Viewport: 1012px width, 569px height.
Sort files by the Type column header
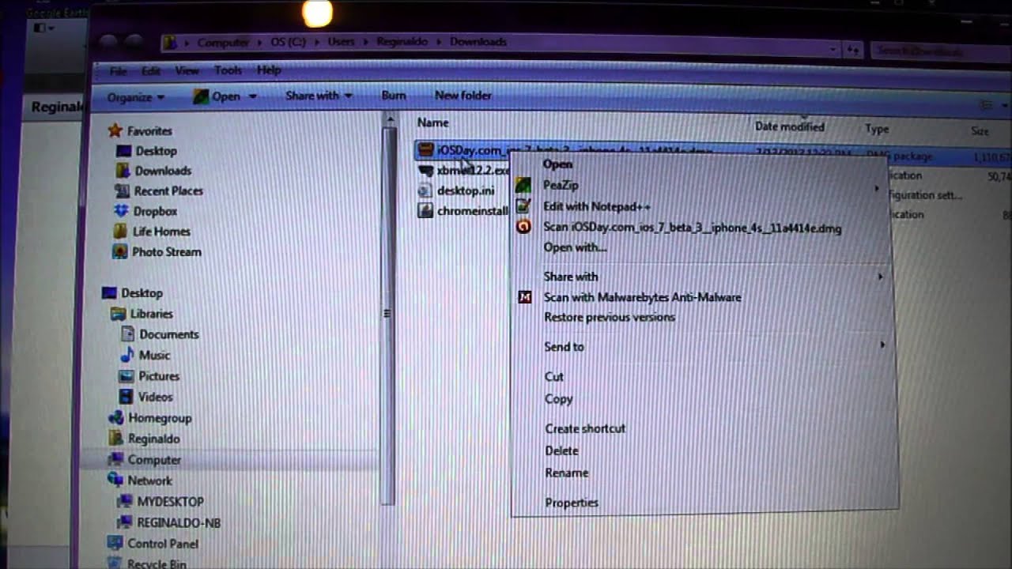[x=877, y=129]
